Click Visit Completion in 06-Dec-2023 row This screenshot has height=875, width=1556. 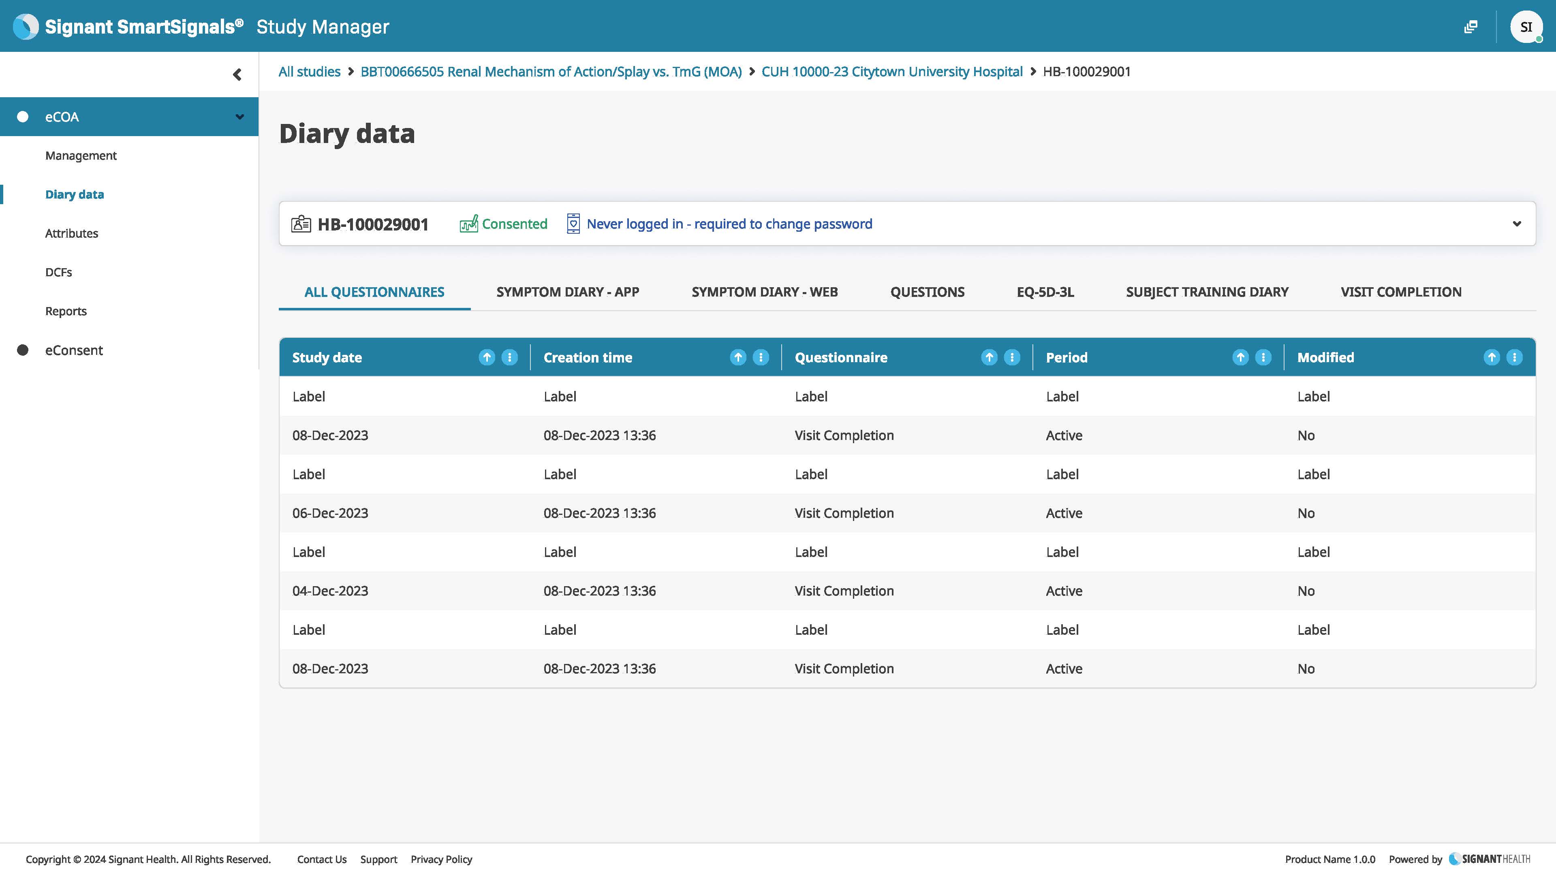(844, 513)
